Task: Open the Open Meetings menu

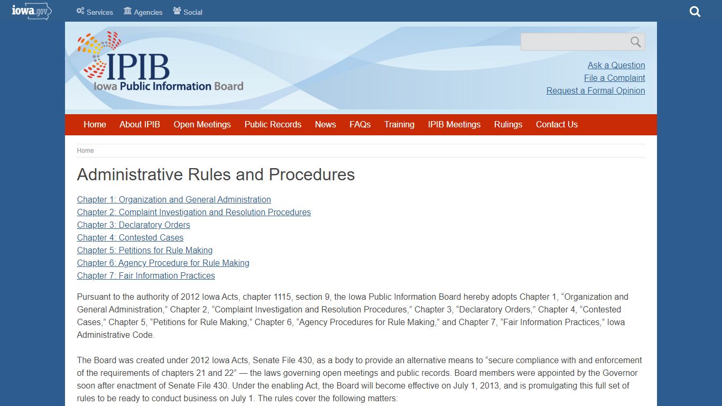Action: [x=202, y=125]
